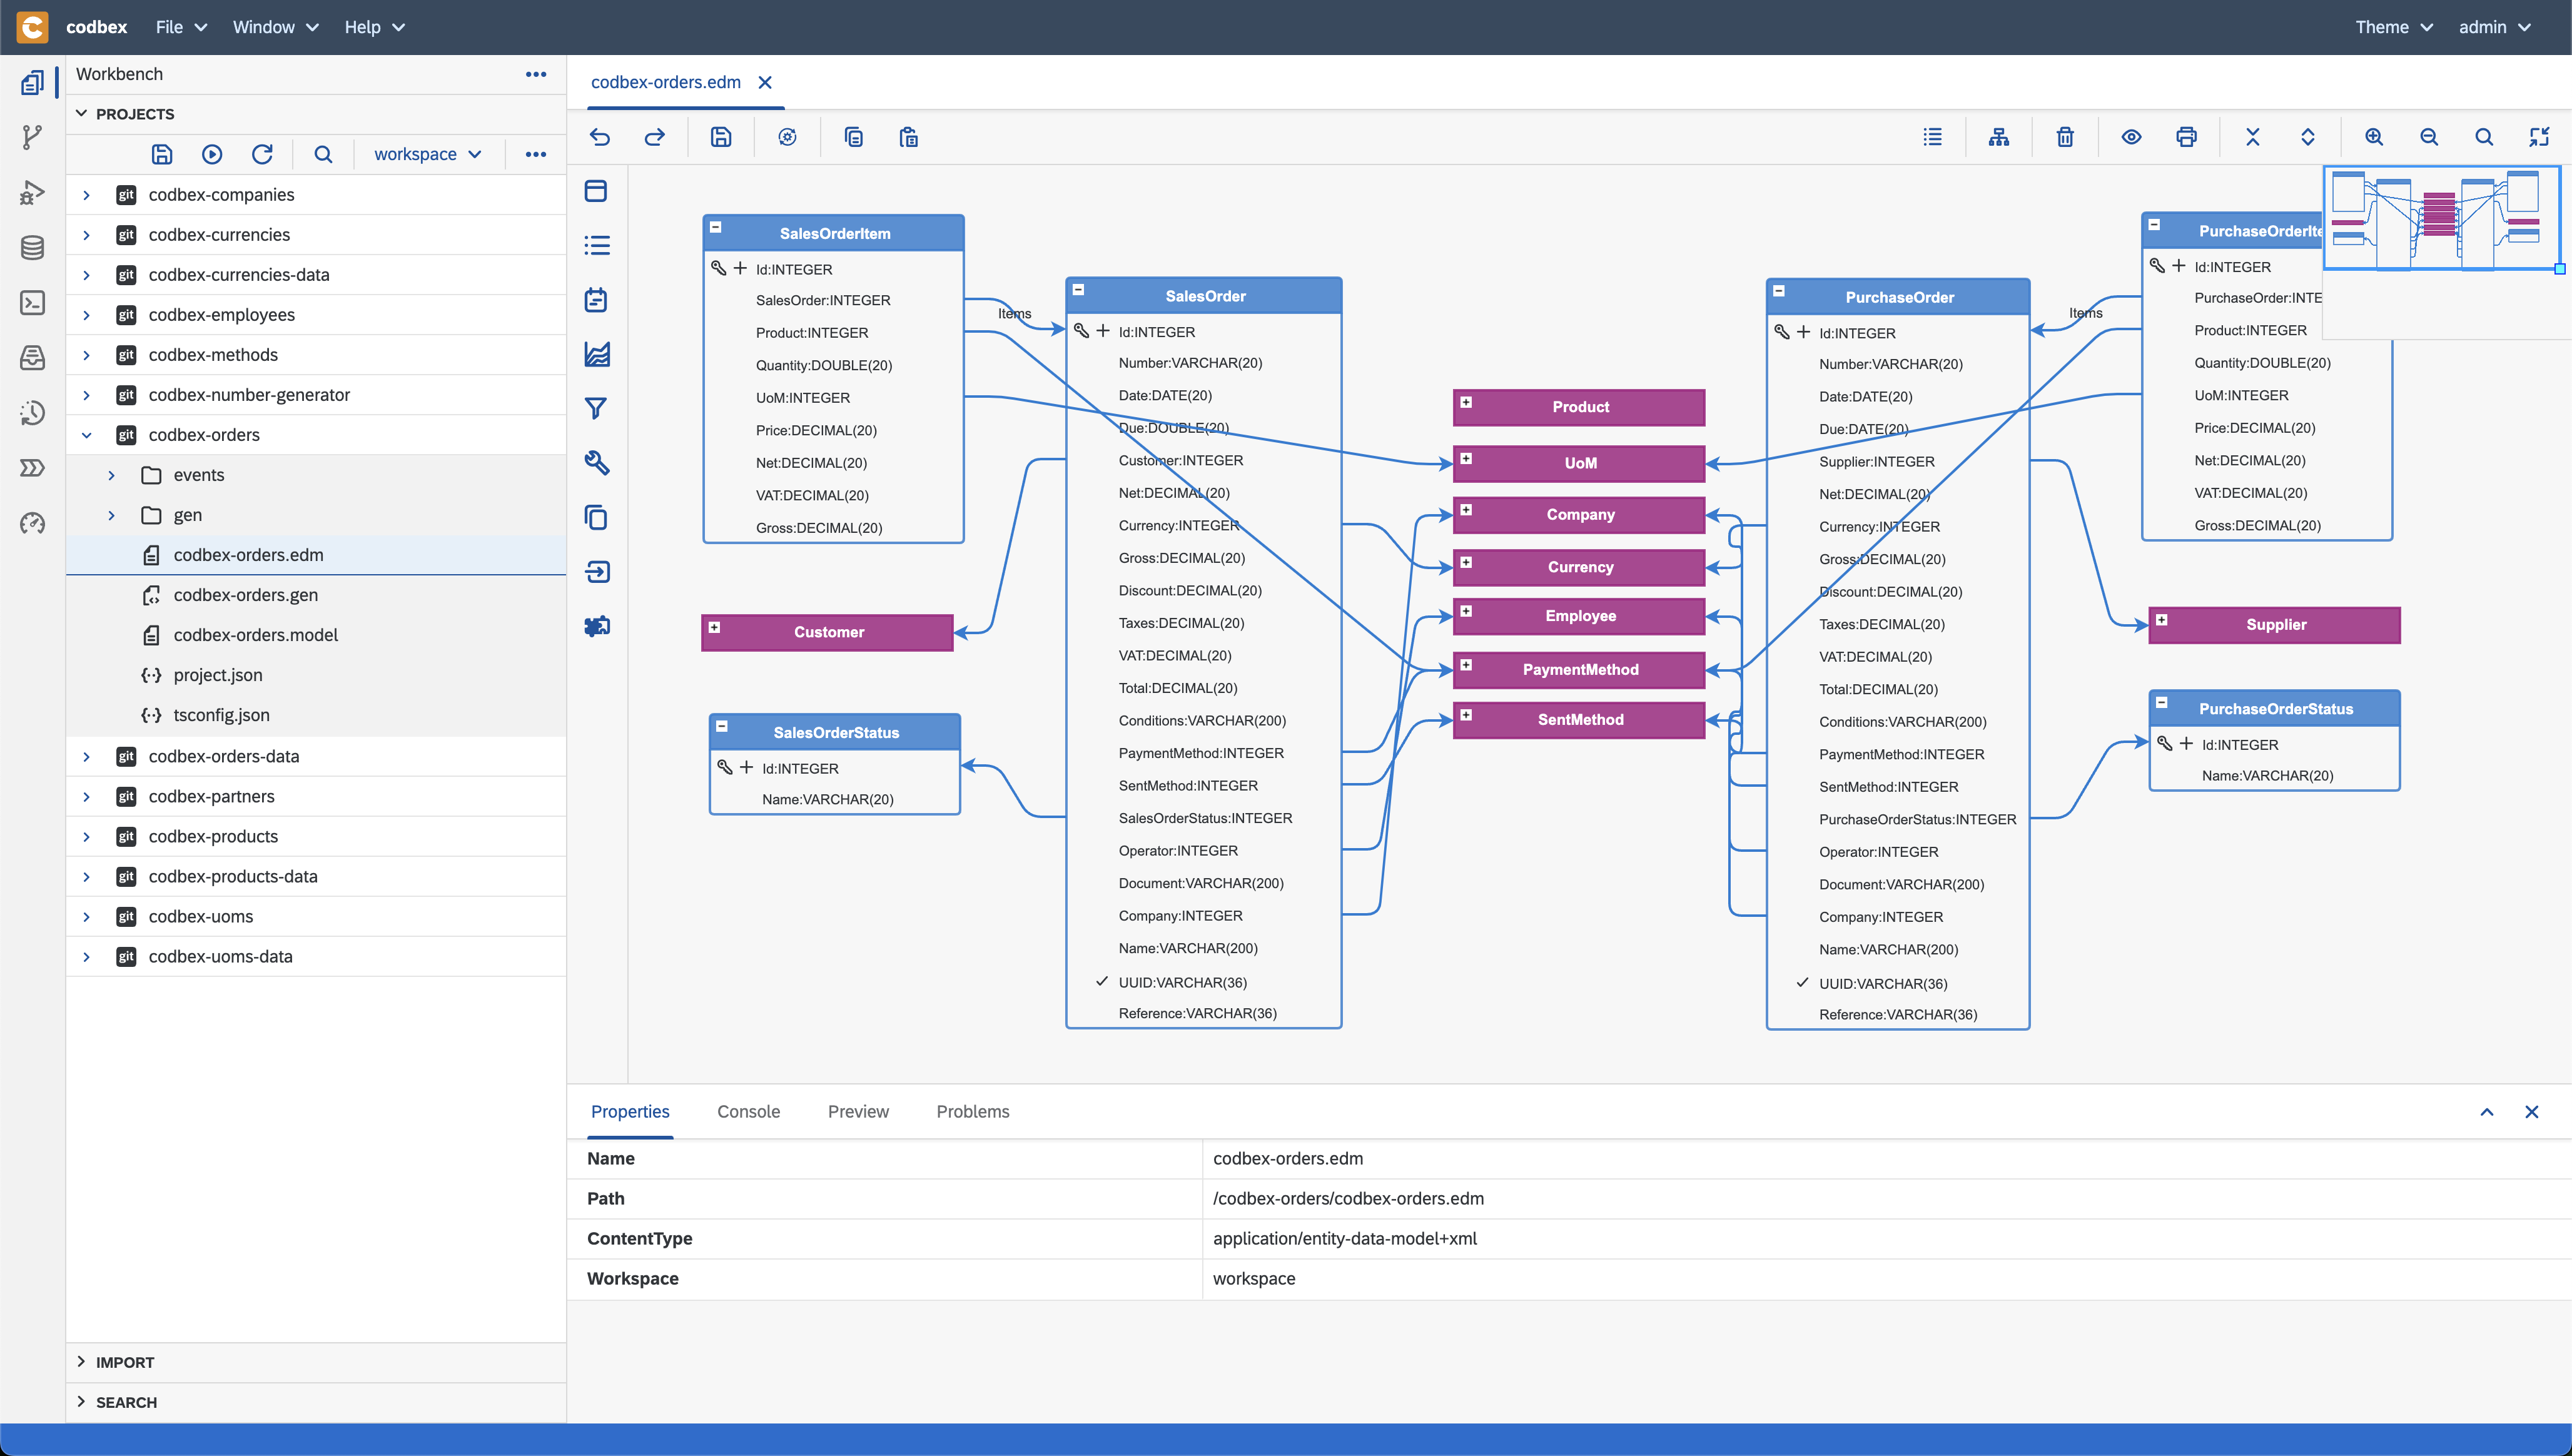Collapse the SalesOrder entity box

click(x=1079, y=290)
